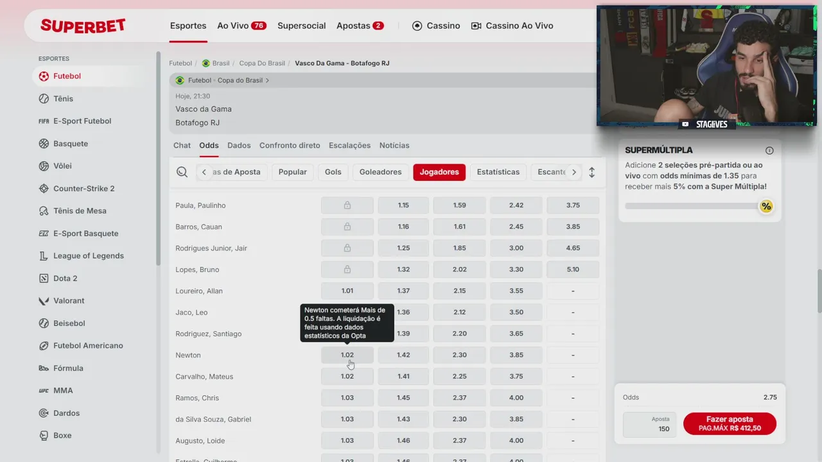Select the Jogadores market filter
This screenshot has height=462, width=822.
coord(439,172)
